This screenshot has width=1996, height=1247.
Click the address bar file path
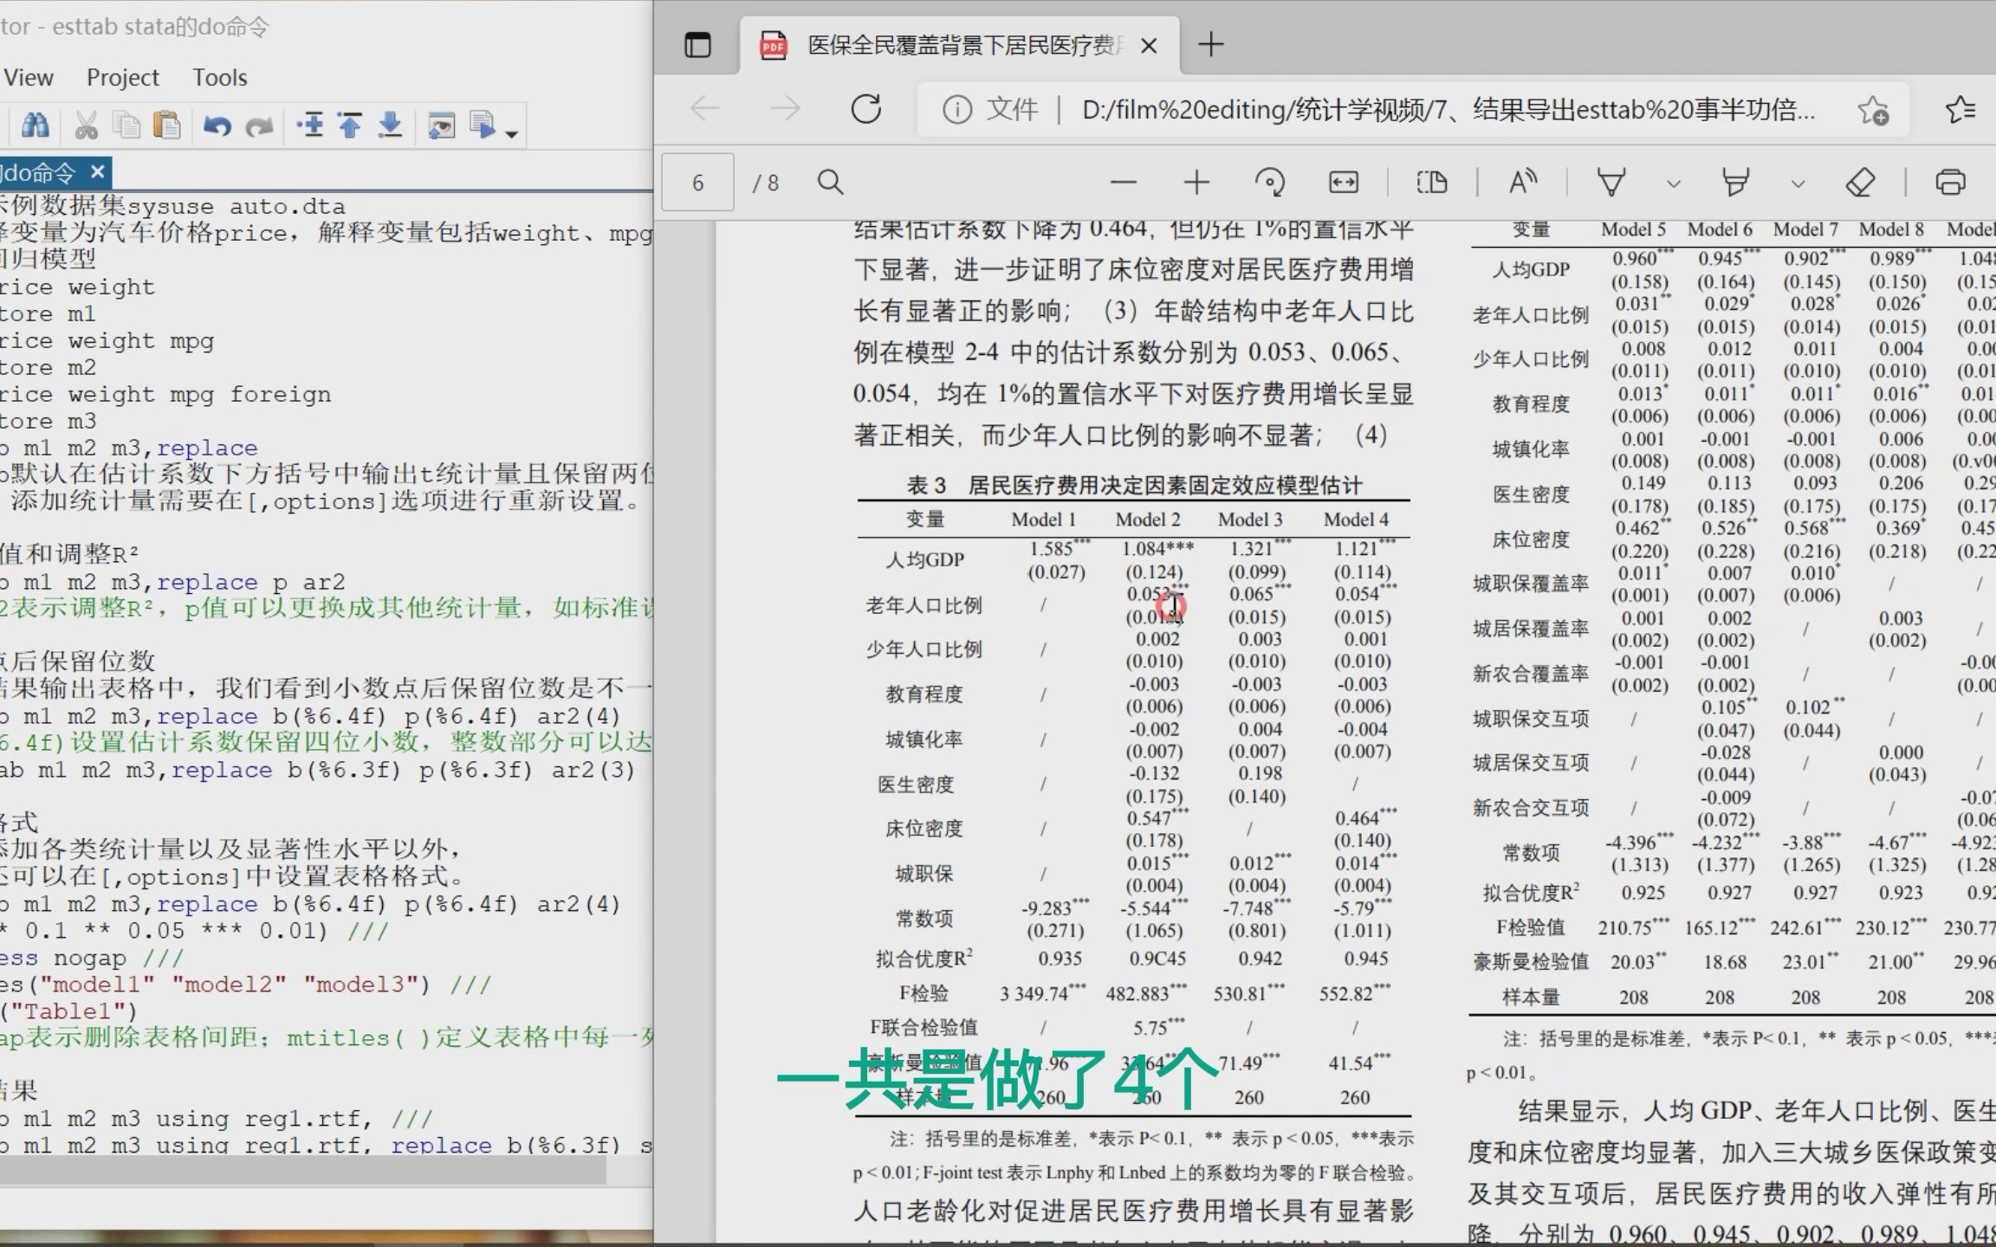coord(1448,110)
